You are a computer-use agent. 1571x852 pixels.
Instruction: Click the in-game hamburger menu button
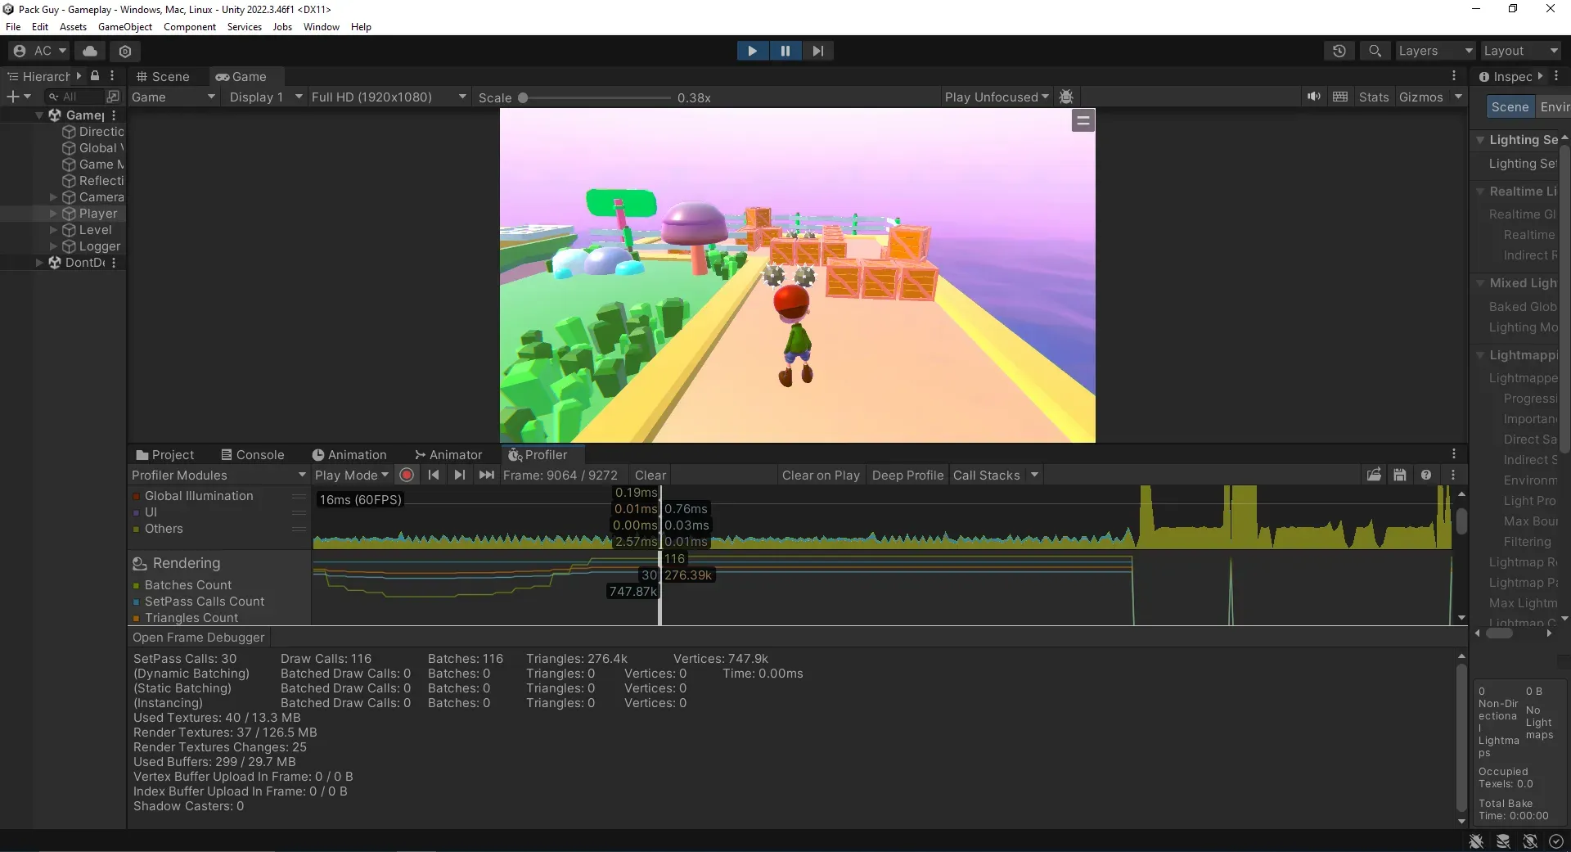1083,121
